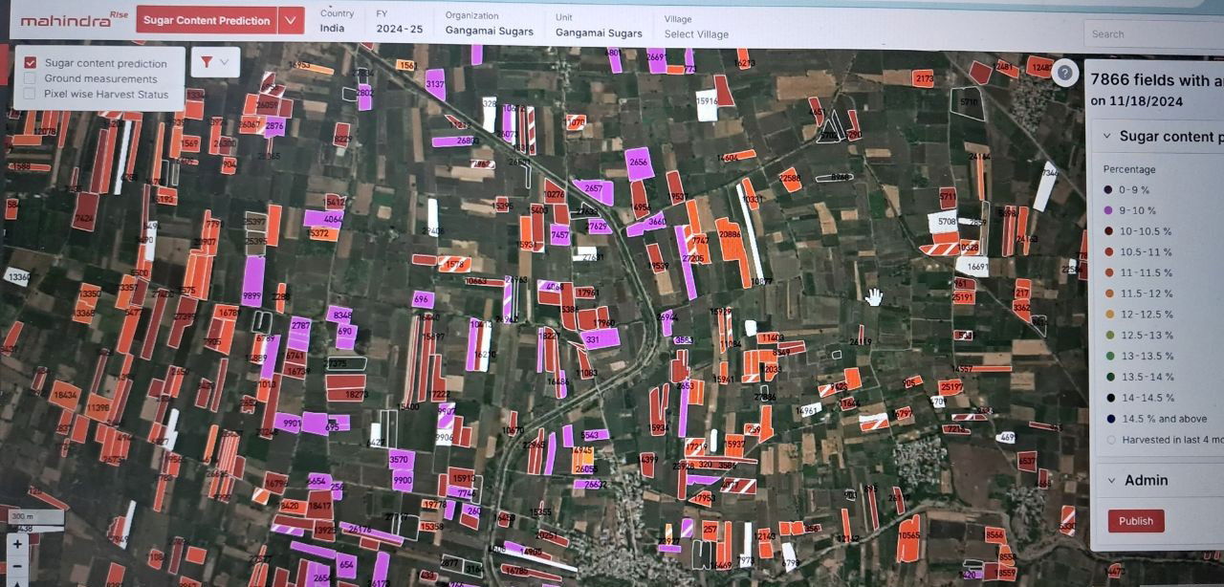Screen dimensions: 1224x587
Task: Select purple field labeled 654
Action: click(x=346, y=565)
